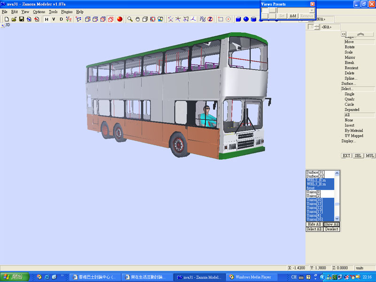The width and height of the screenshot is (376, 282).
Task: Expand the Display... command group
Action: tap(348, 141)
